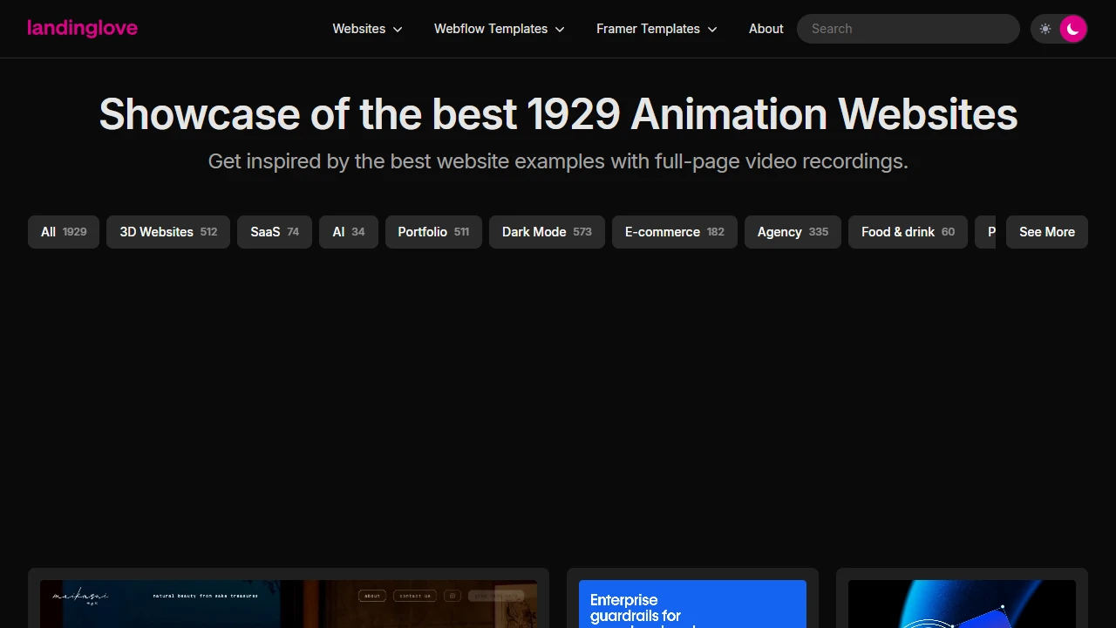1116x628 pixels.
Task: Switch to light mode sun icon
Action: click(1045, 29)
